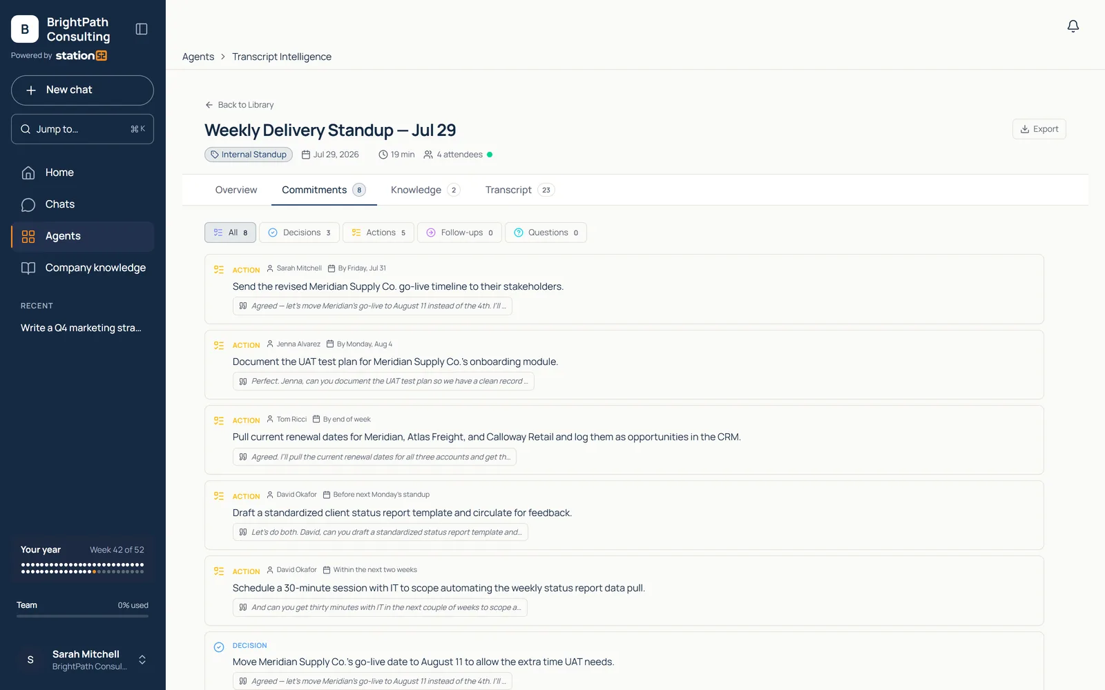Click the Internal Standup tag icon
The height and width of the screenshot is (690, 1105).
pos(215,155)
